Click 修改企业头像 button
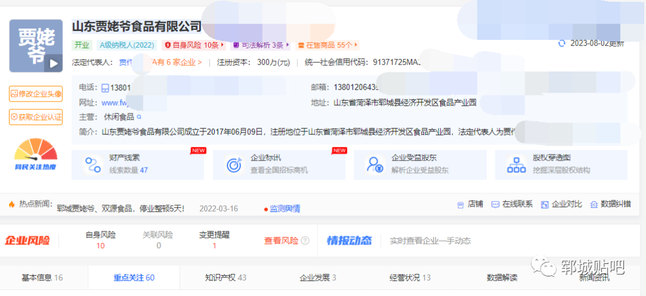 point(36,94)
